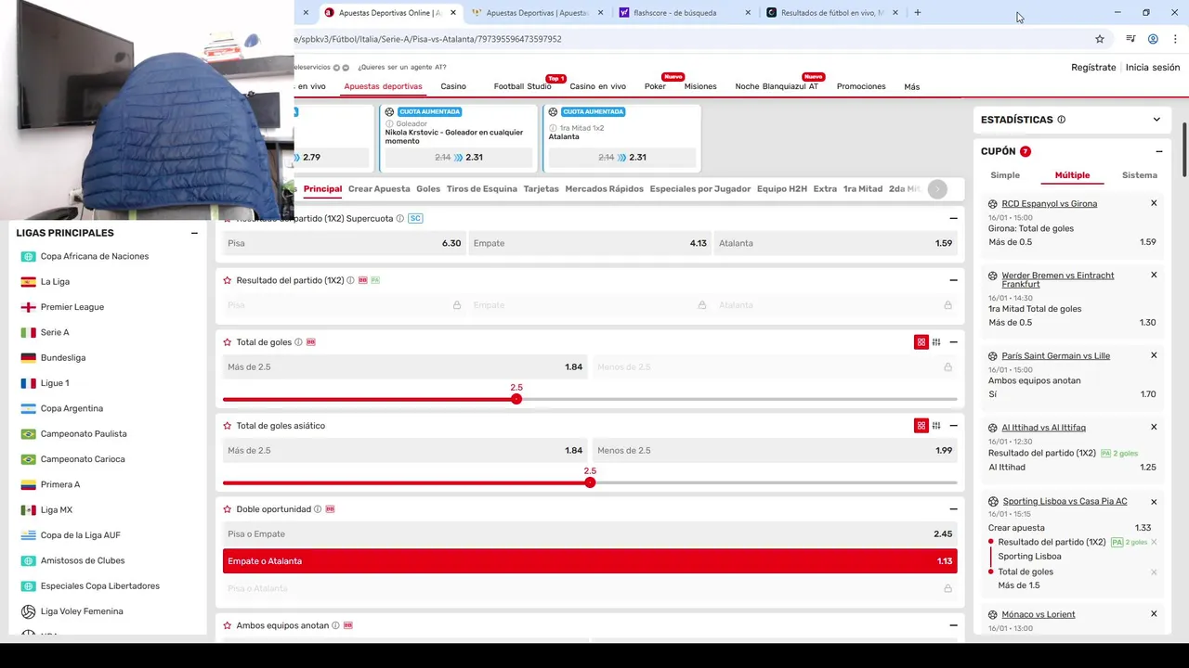Collapse the Supercuota market section
The width and height of the screenshot is (1189, 668).
pos(953,219)
